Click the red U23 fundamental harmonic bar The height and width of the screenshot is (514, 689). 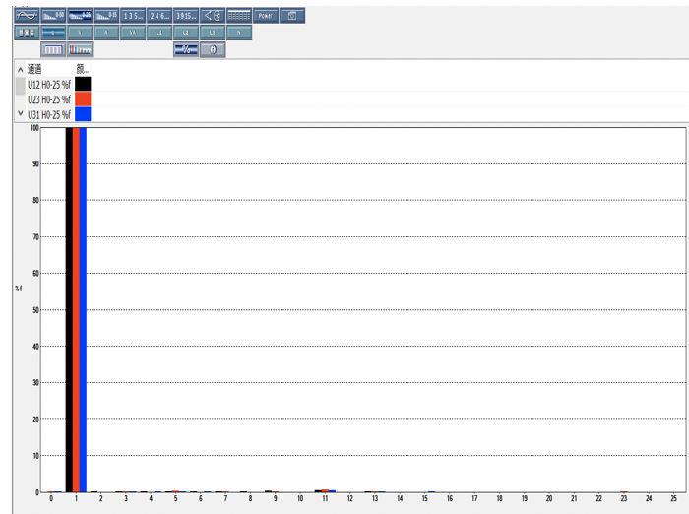76,310
